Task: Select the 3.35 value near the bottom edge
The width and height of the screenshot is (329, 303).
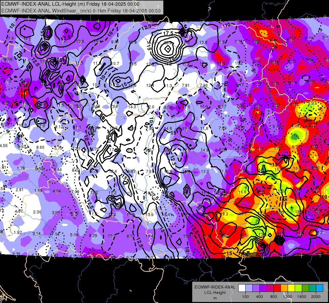Action: click(16, 254)
